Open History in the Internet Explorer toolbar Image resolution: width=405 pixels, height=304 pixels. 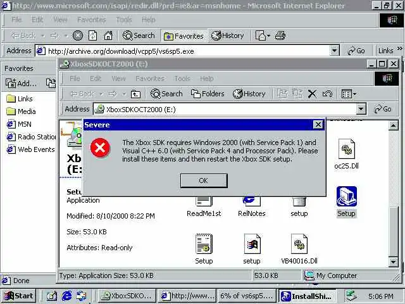(x=228, y=35)
